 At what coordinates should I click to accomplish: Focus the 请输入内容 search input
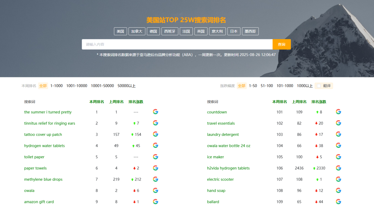pos(177,44)
